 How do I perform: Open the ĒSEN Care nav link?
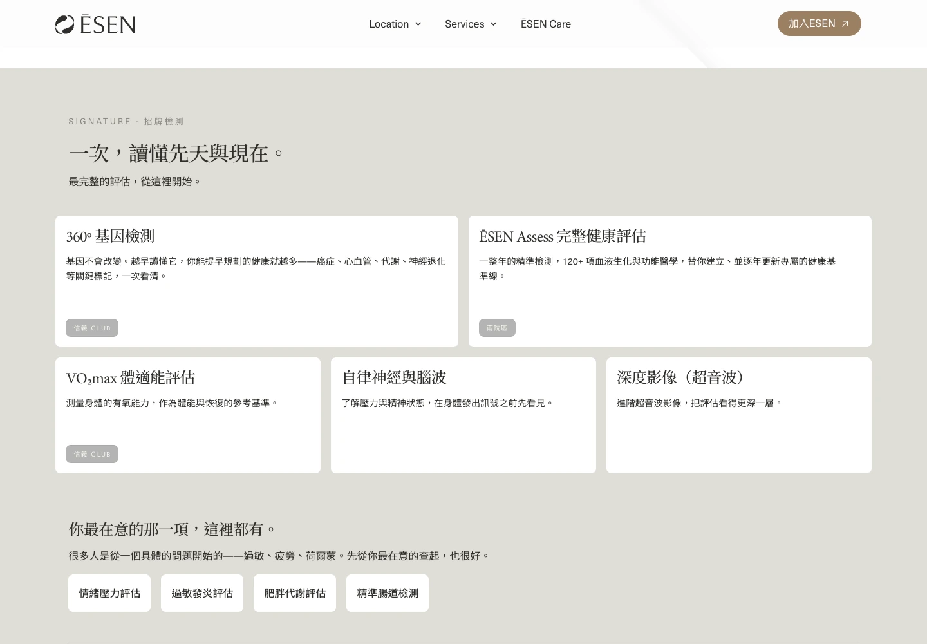pyautogui.click(x=546, y=24)
